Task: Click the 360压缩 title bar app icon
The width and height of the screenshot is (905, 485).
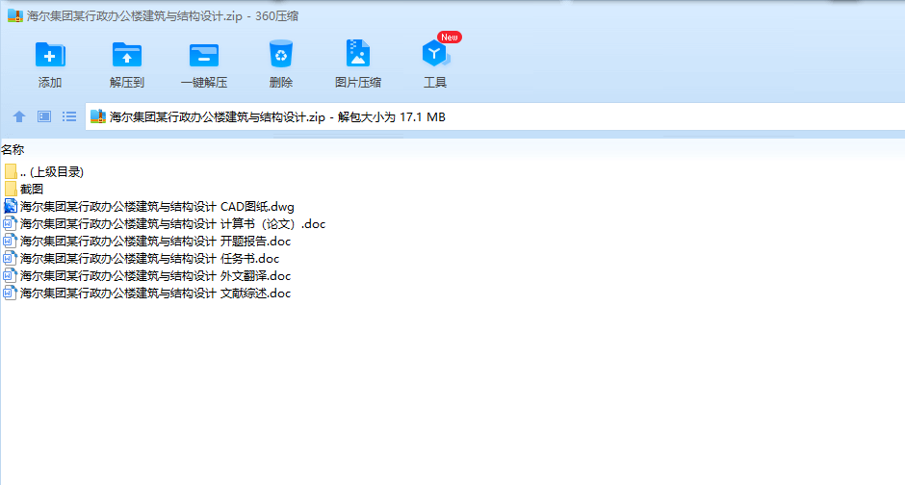Action: [x=15, y=15]
